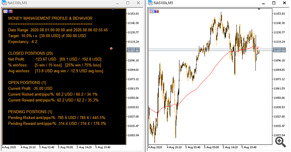Click the chart shift triangle atop right chart
The image size is (291, 152).
259,9
